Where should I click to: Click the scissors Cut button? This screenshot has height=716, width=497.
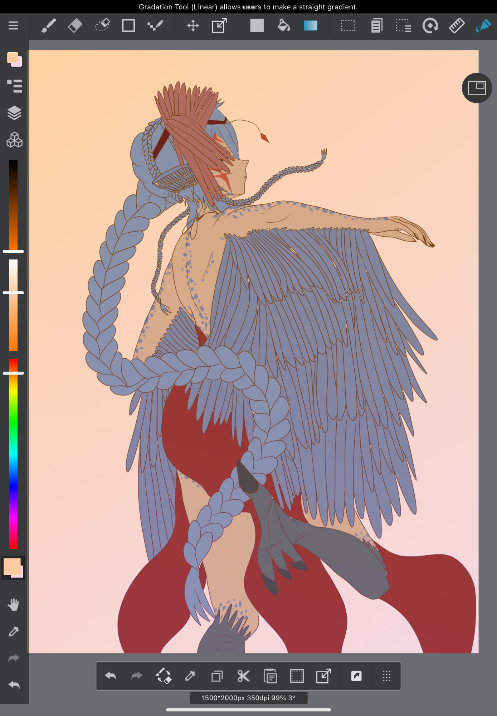[244, 676]
